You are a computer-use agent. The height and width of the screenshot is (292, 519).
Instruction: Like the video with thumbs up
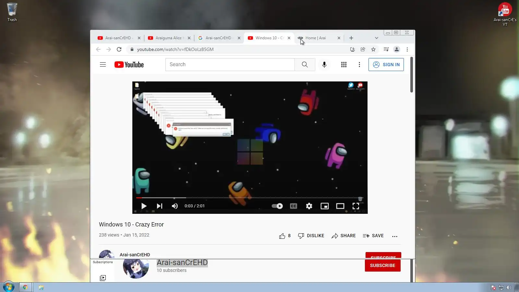tap(282, 236)
